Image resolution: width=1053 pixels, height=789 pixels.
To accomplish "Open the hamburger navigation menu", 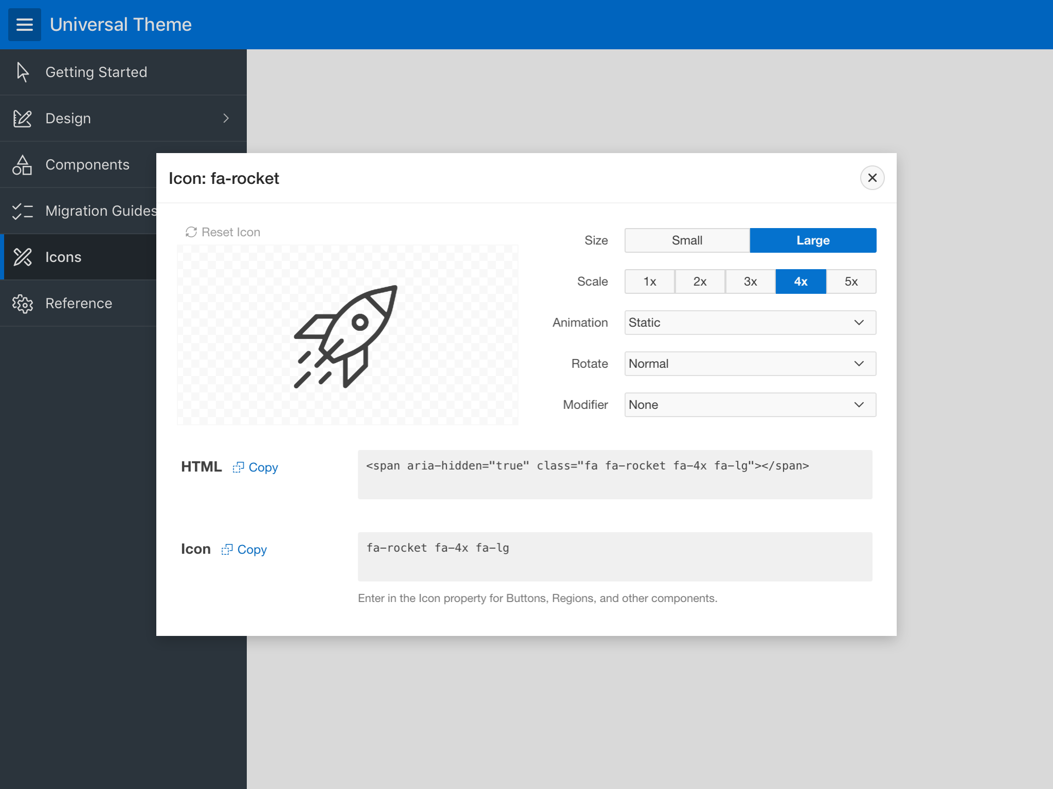I will (24, 24).
